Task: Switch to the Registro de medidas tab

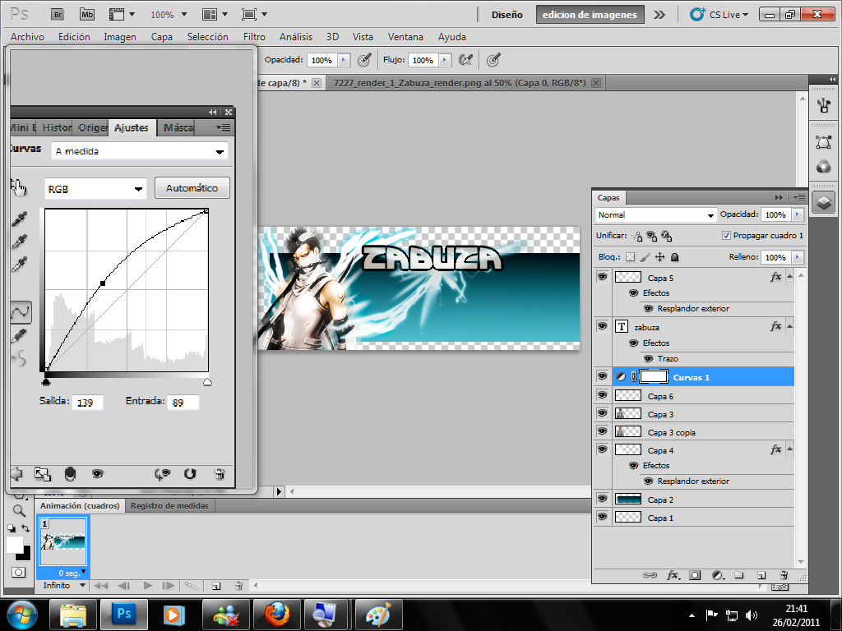Action: tap(169, 505)
